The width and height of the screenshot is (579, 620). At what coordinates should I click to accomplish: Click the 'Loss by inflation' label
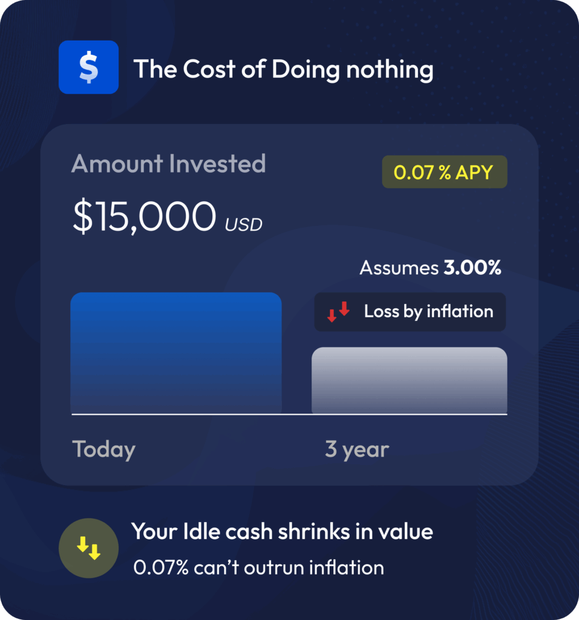tap(428, 312)
